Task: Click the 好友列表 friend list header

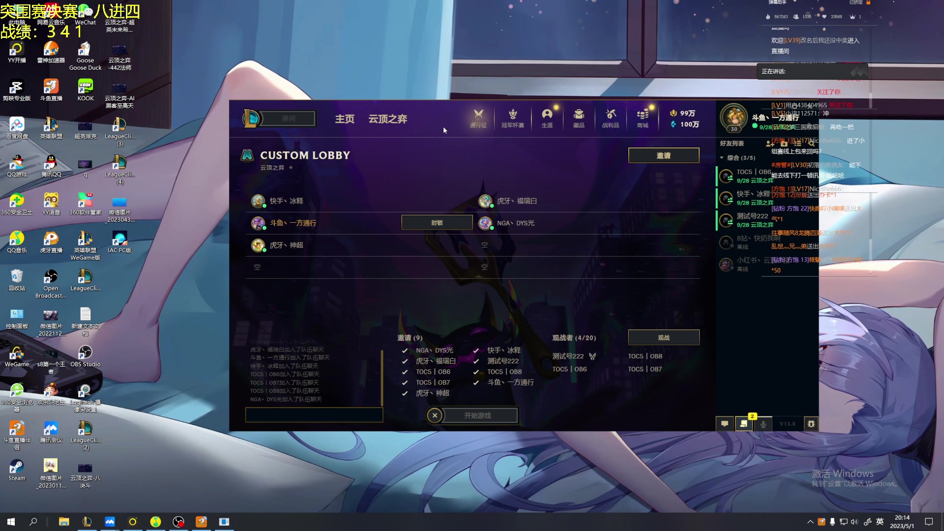Action: click(x=732, y=144)
